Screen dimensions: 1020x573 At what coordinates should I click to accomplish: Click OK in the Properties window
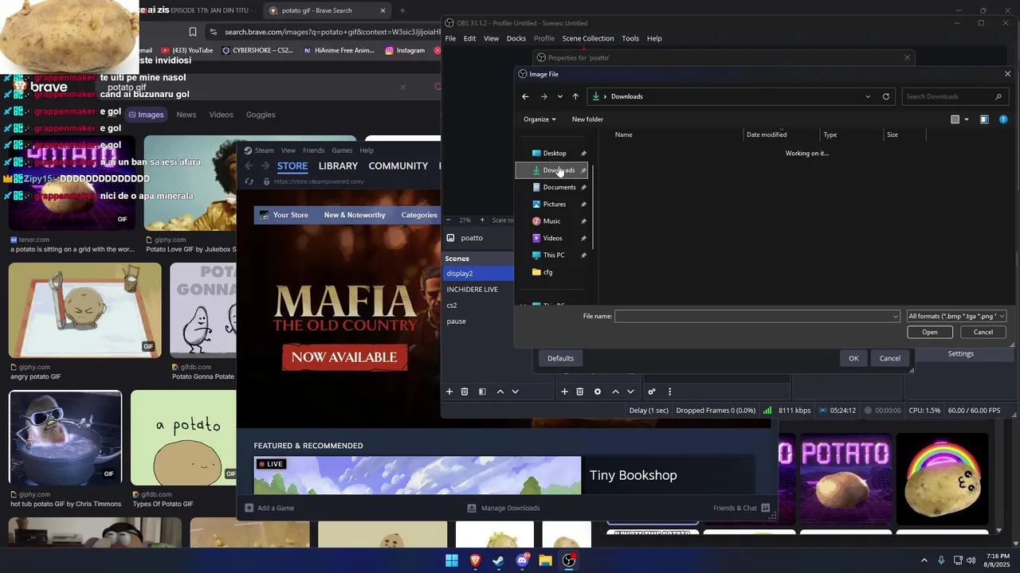click(853, 358)
